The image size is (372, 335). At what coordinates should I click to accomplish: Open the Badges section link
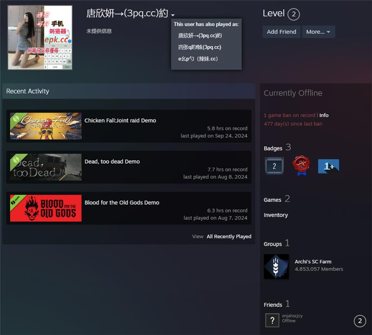(x=273, y=148)
